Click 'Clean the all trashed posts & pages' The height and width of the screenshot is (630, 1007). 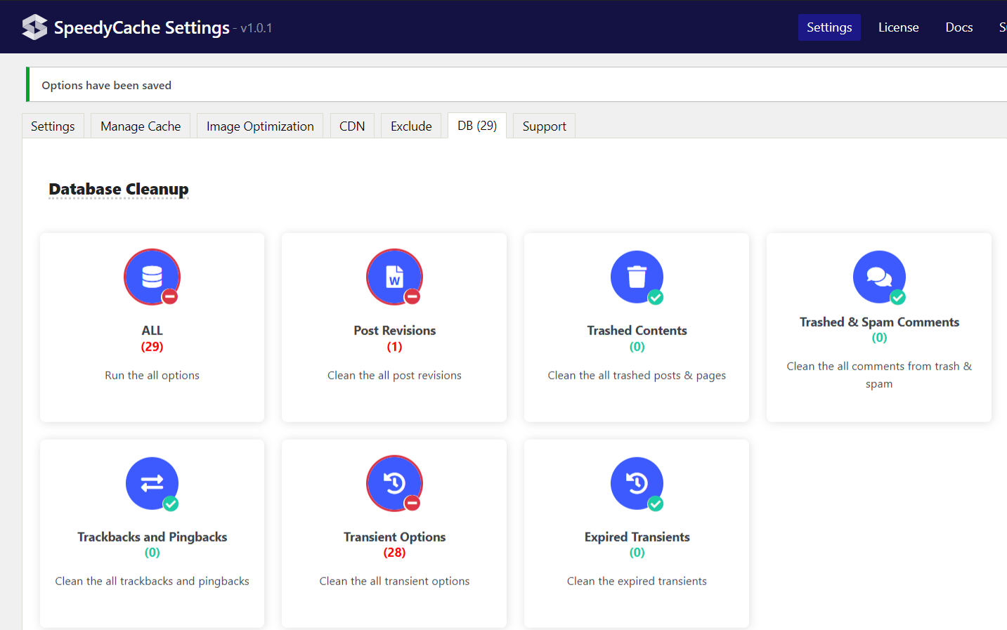point(637,375)
